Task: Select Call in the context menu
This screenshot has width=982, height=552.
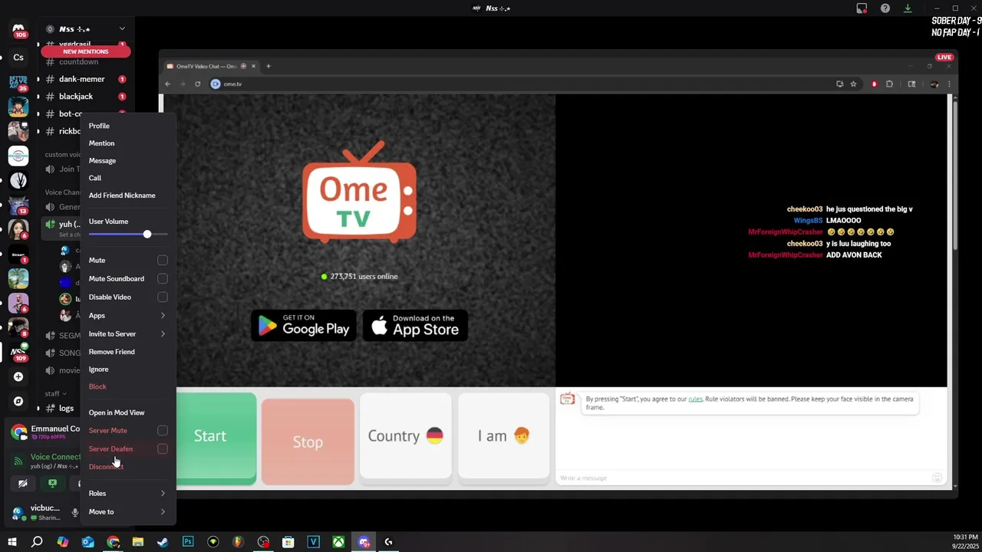Action: 128,178
